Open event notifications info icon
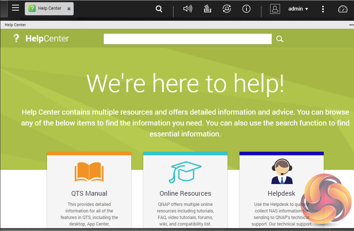This screenshot has height=231, width=354. click(x=246, y=9)
